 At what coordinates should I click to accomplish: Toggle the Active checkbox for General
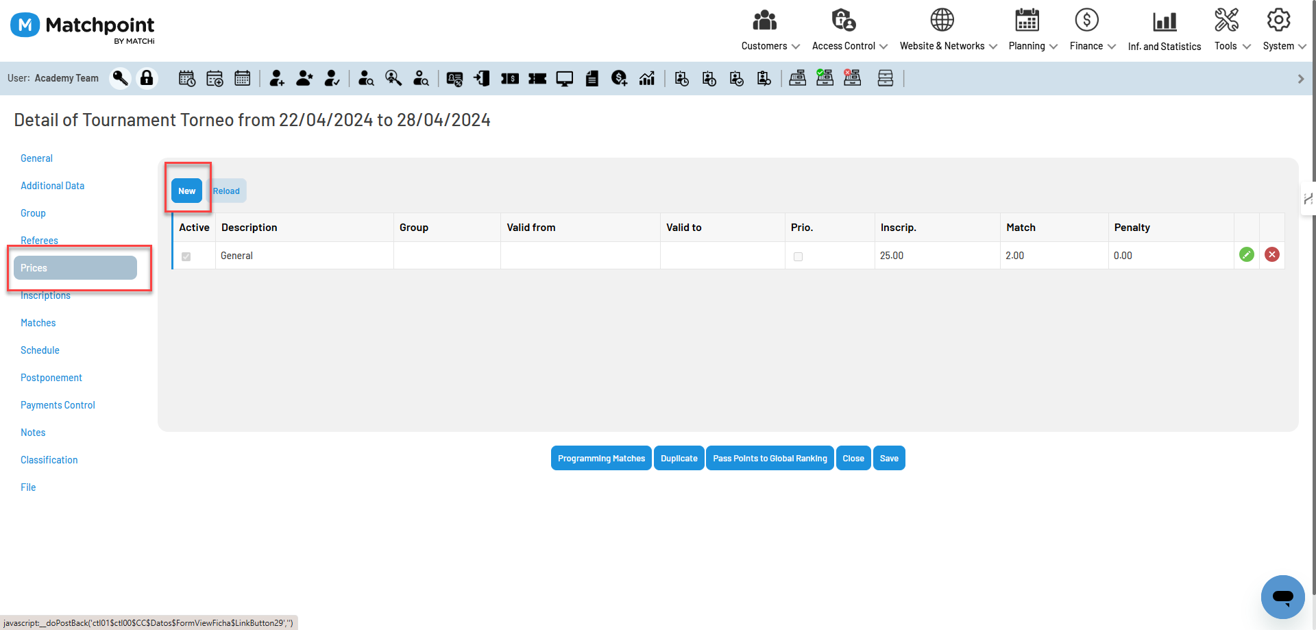(186, 256)
